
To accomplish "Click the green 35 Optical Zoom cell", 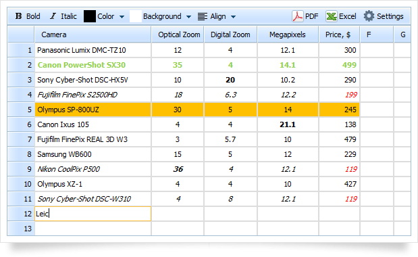I will click(x=178, y=65).
